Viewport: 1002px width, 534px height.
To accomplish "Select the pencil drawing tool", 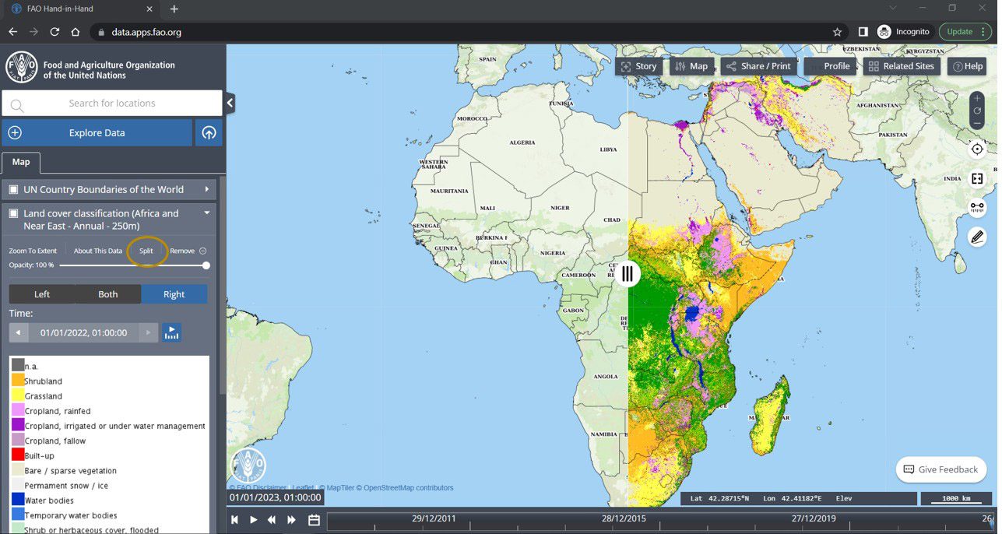I will pyautogui.click(x=977, y=237).
